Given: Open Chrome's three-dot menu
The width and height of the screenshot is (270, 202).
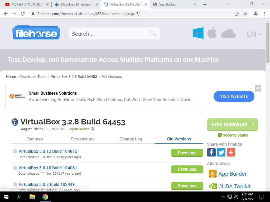Looking at the screenshot, I should [264, 14].
